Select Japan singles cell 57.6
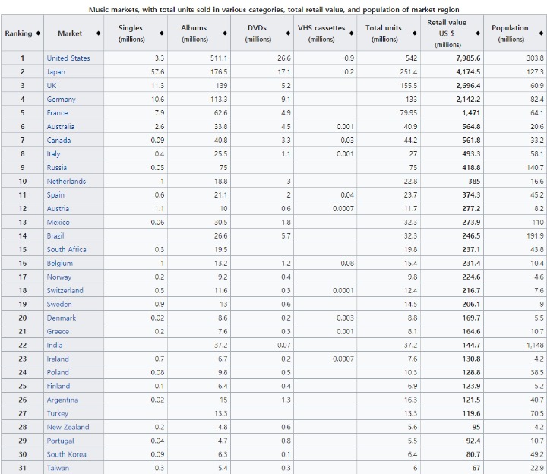The height and width of the screenshot is (474, 547). [136, 72]
